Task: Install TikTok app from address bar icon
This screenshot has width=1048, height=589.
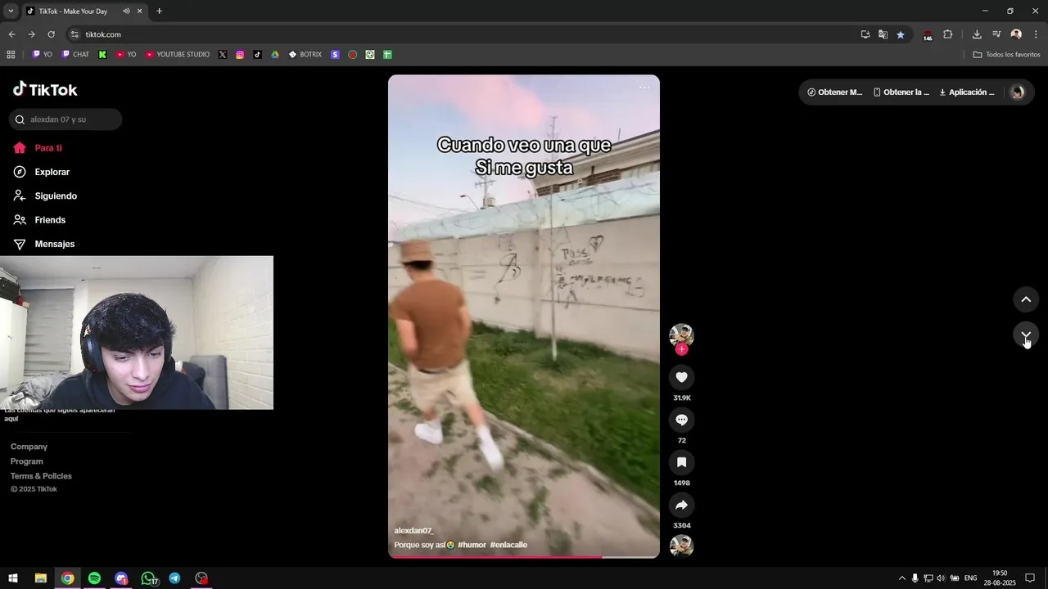Action: [x=865, y=34]
